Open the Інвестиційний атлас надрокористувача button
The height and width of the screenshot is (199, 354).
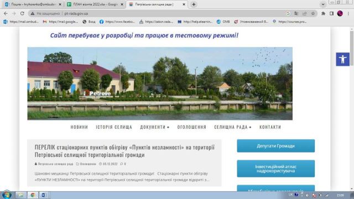[275, 169]
